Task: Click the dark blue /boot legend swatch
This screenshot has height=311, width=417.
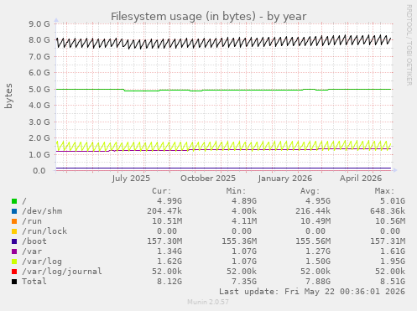Action: (14, 241)
